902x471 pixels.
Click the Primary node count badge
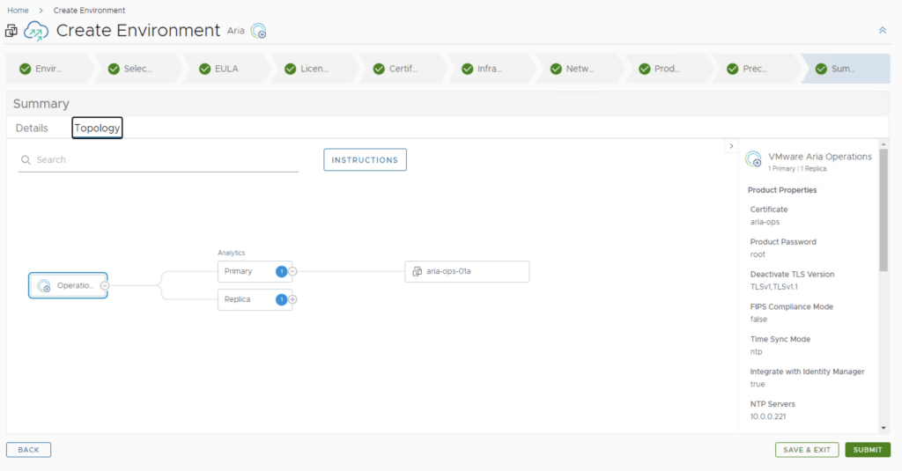(x=281, y=271)
